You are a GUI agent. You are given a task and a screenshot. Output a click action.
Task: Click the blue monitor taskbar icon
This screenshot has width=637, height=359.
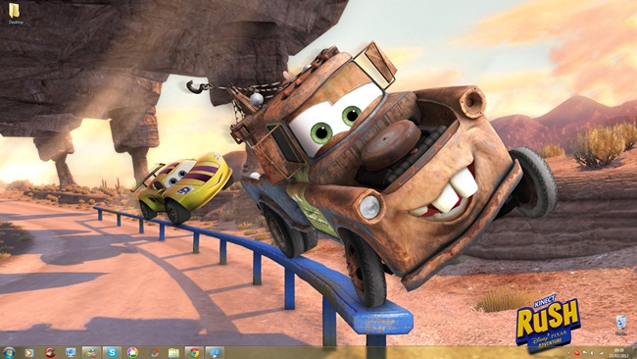tap(71, 352)
